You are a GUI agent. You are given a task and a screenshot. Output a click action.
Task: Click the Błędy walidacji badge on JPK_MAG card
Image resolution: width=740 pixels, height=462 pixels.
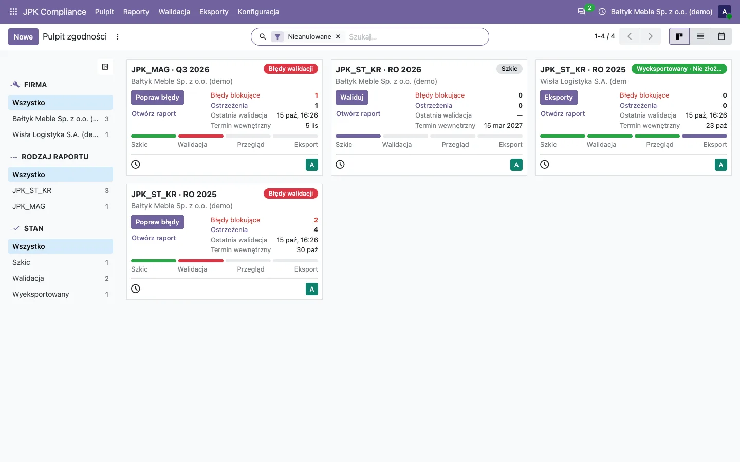coord(291,69)
